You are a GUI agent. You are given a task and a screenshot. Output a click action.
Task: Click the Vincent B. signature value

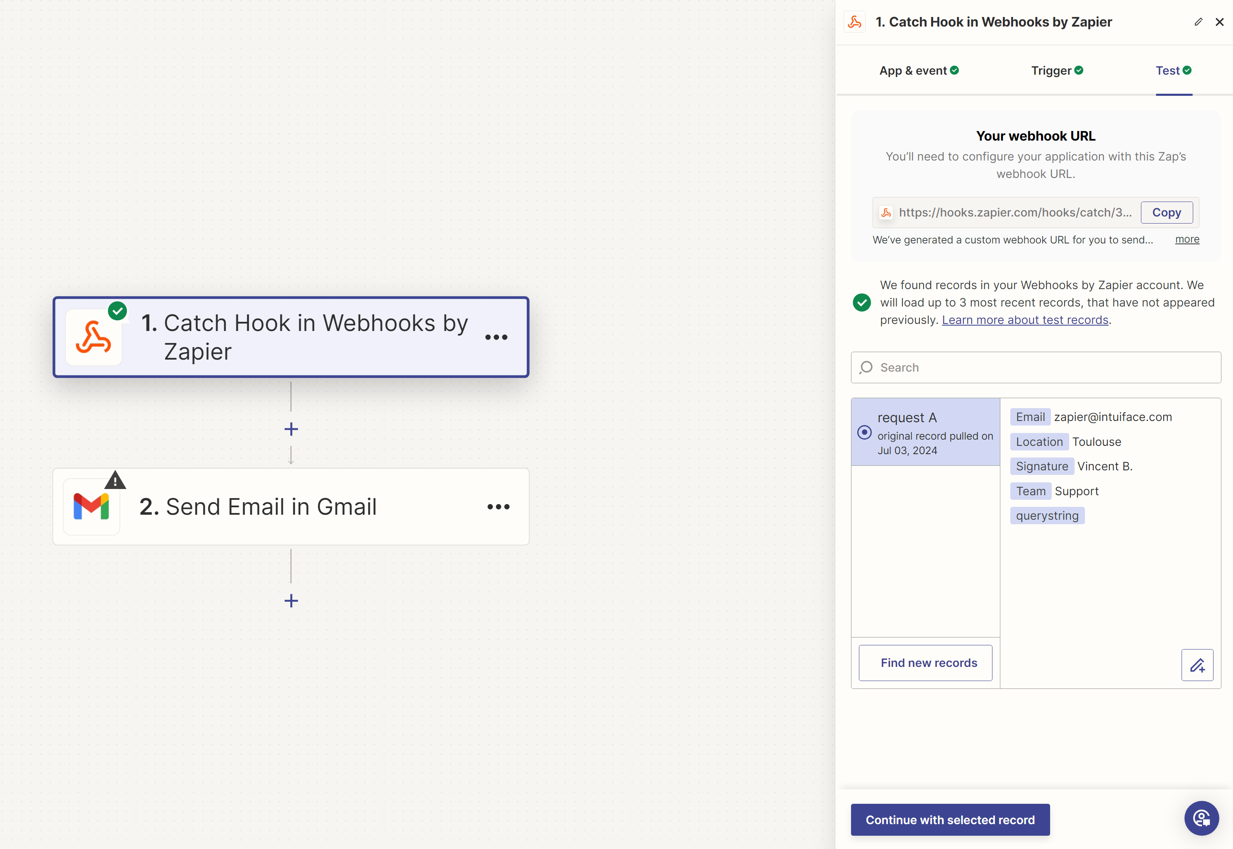pos(1105,467)
